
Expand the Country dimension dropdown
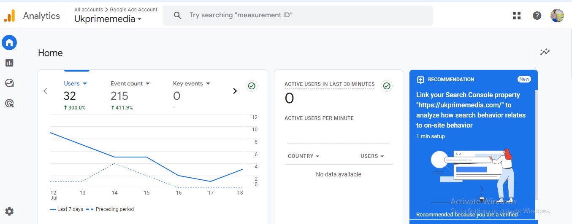point(303,156)
